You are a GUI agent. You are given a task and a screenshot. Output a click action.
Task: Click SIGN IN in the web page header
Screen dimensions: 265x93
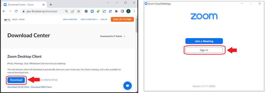104,20
